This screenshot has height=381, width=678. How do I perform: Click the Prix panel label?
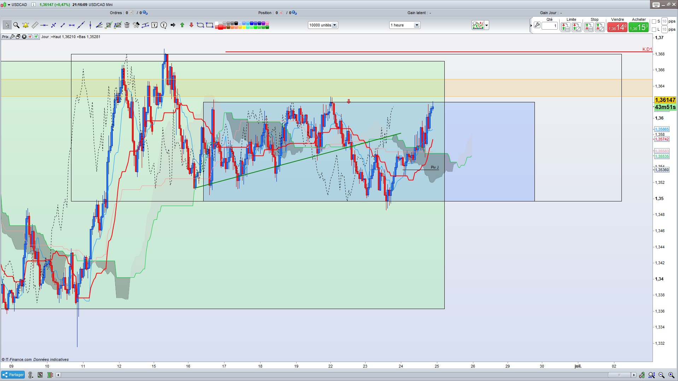(x=5, y=37)
